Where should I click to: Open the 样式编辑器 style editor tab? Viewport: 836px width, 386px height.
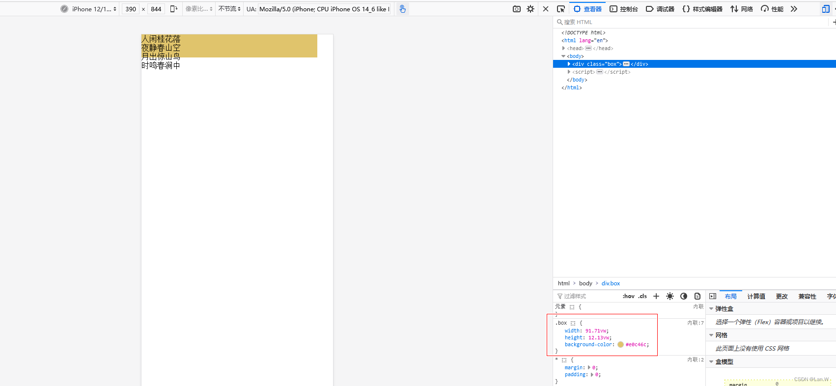click(702, 9)
